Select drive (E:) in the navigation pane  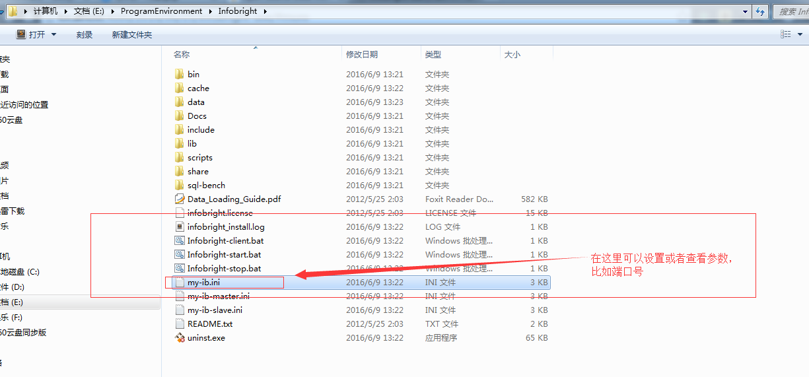tap(12, 302)
